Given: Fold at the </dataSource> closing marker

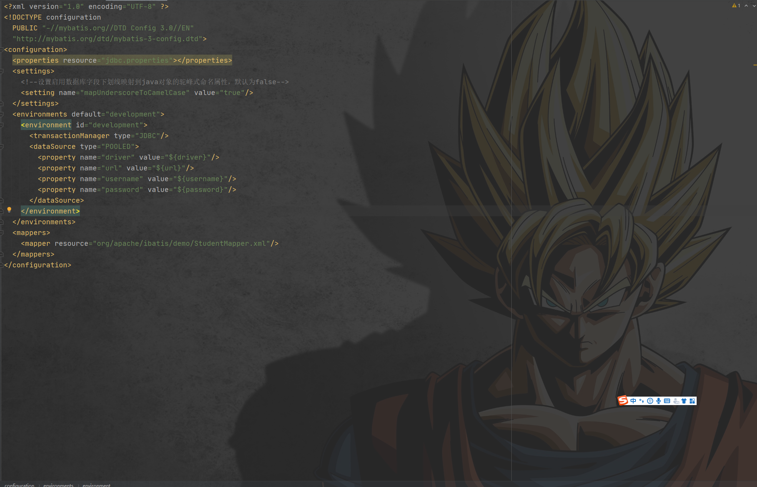Looking at the screenshot, I should (2, 200).
